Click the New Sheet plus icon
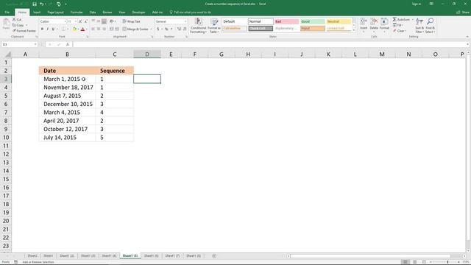Image resolution: width=471 pixels, height=265 pixels. [214, 256]
